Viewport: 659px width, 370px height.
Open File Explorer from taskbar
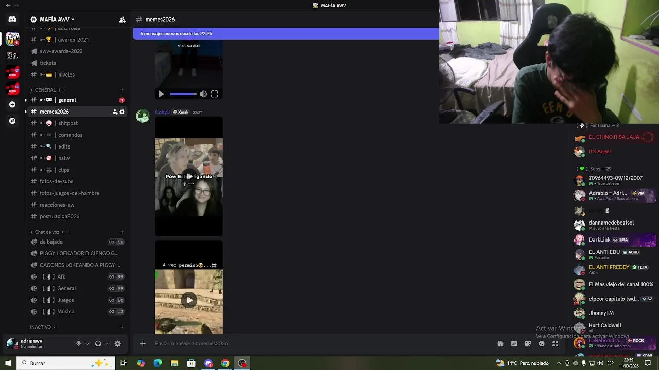[175, 363]
